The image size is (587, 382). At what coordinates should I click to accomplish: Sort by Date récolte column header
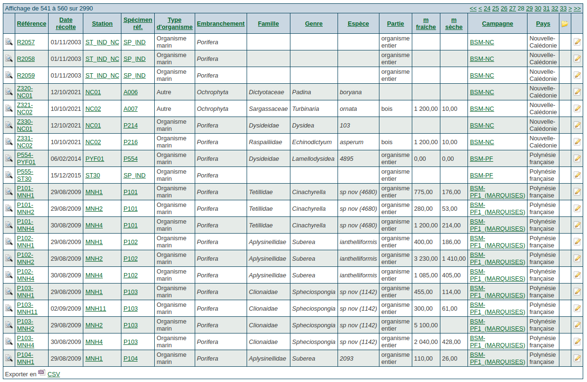click(x=66, y=23)
